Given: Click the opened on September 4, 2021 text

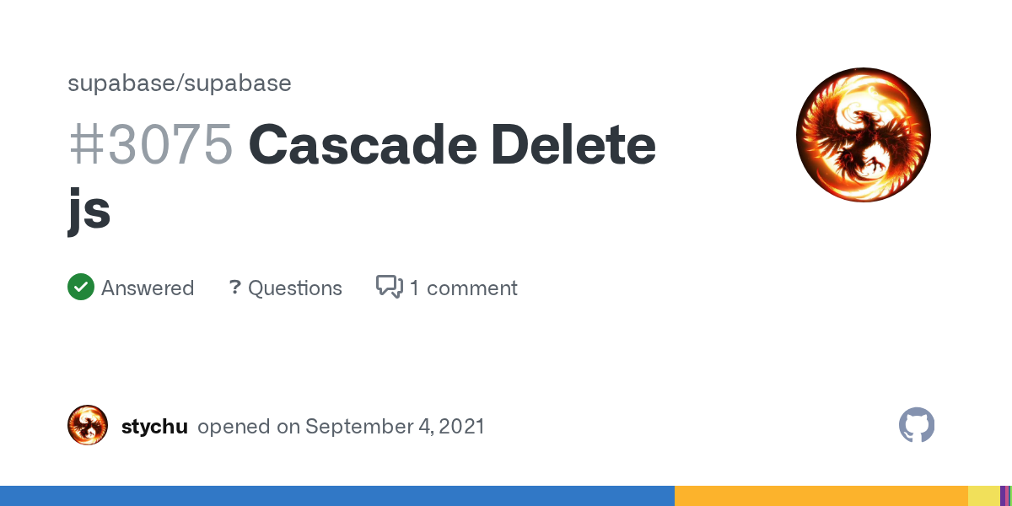Looking at the screenshot, I should [x=341, y=427].
